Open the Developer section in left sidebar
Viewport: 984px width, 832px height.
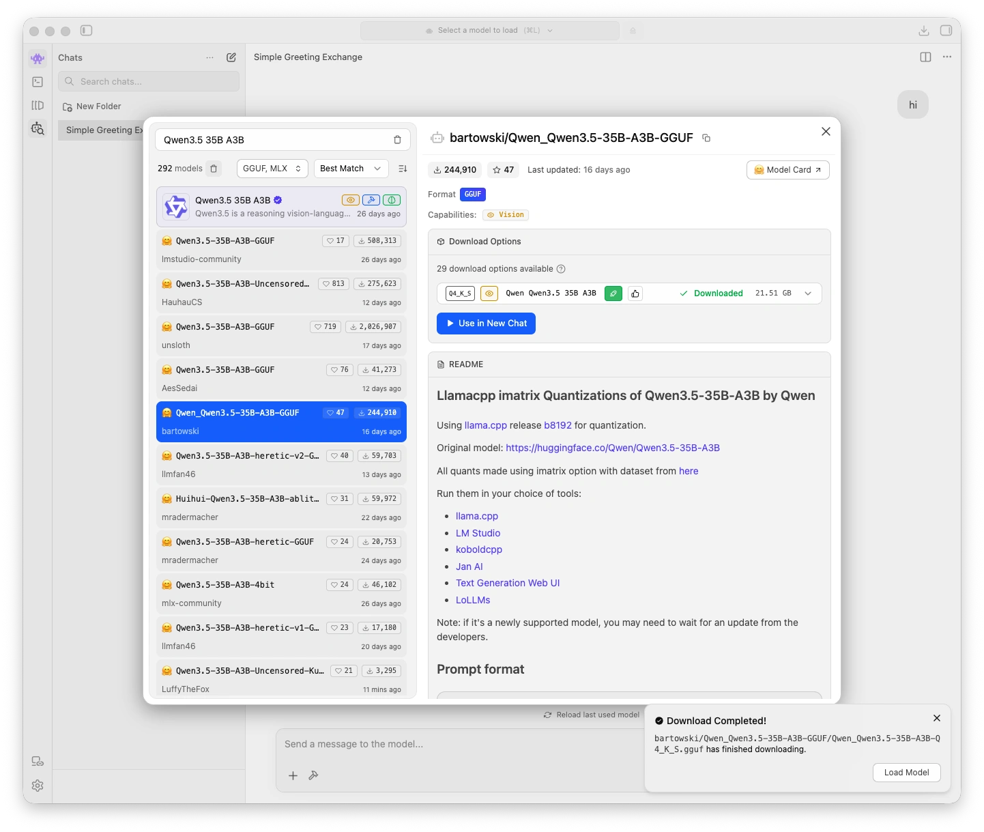coord(38,82)
